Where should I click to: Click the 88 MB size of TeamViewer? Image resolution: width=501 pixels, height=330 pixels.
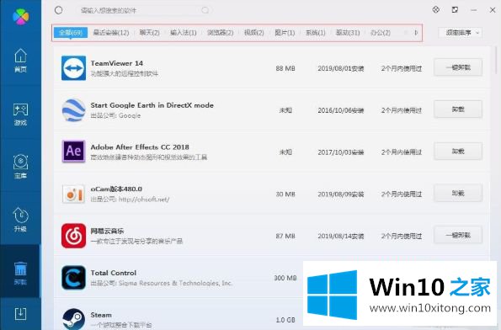click(x=285, y=68)
